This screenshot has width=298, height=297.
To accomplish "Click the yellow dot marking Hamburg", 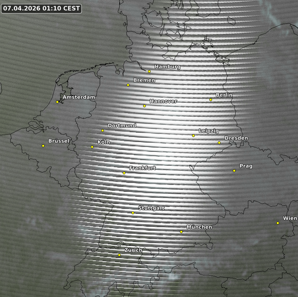I will click(x=149, y=72).
